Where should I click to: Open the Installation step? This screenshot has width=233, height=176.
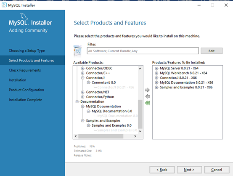[x=18, y=80]
